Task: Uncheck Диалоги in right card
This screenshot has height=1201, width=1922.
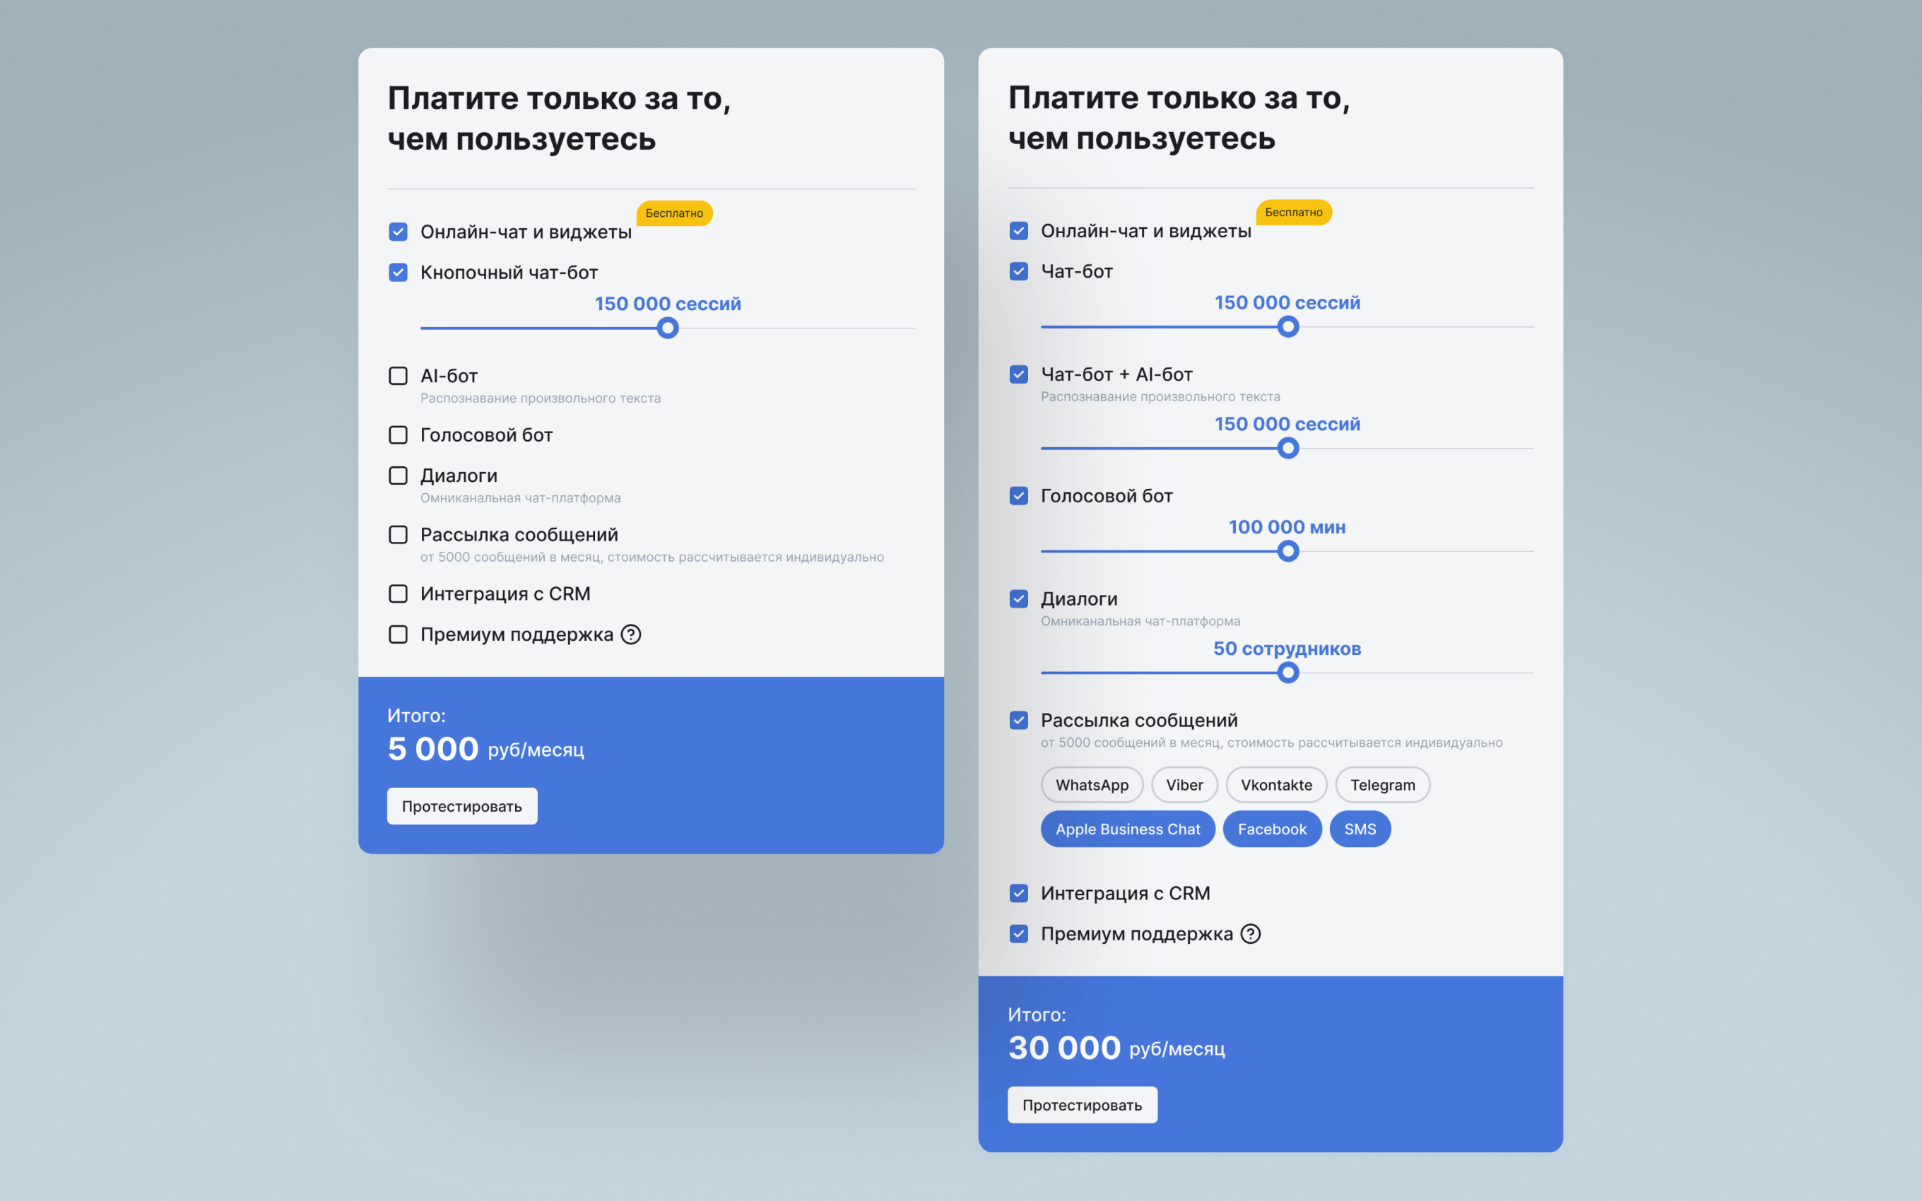Action: tap(1018, 599)
